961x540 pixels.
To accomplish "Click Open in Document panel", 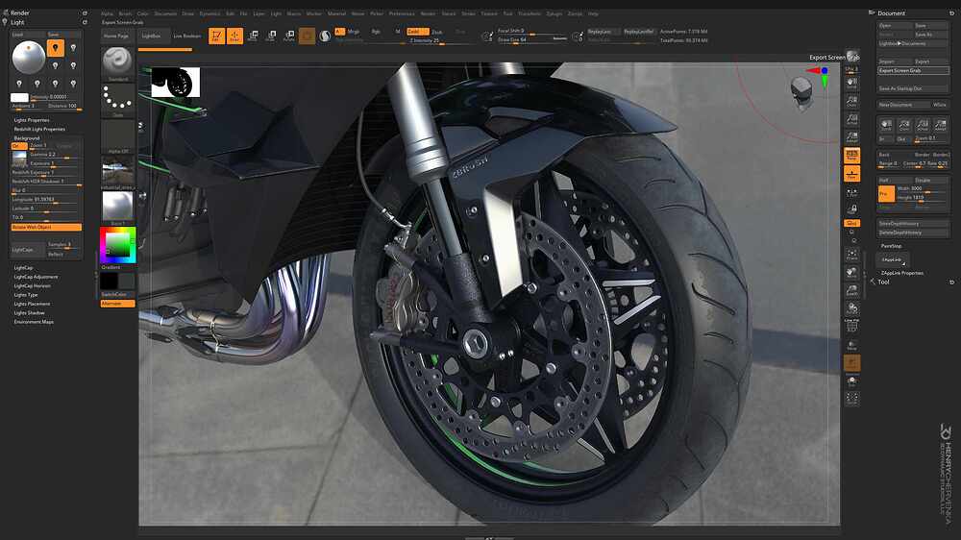I will pyautogui.click(x=894, y=26).
